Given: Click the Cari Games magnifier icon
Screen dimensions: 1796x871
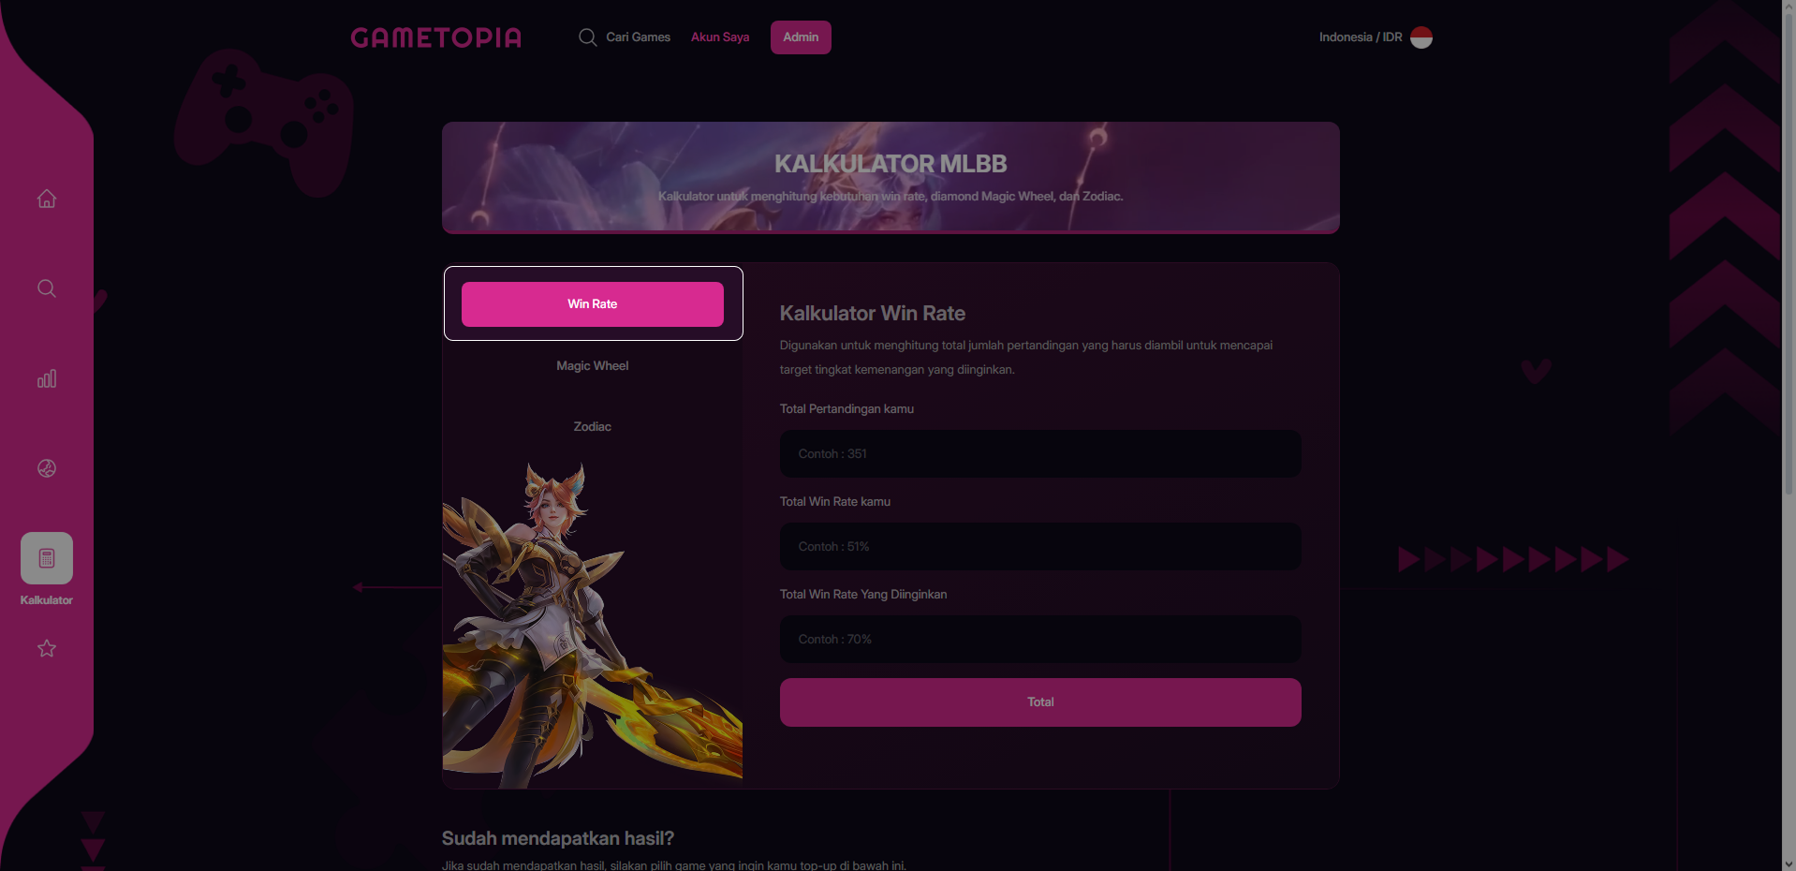Looking at the screenshot, I should pos(588,37).
